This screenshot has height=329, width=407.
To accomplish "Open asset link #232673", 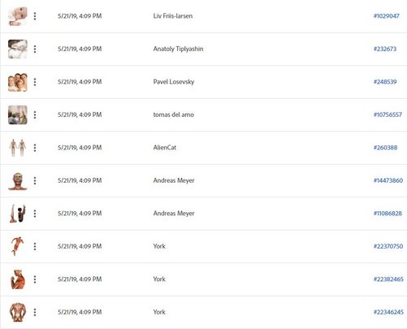I will pos(385,49).
